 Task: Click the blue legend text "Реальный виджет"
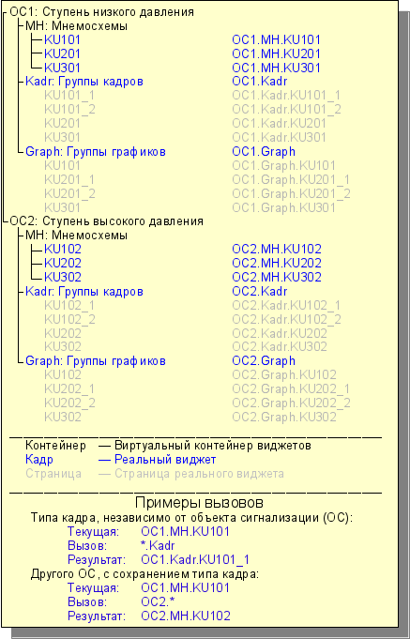point(165,460)
